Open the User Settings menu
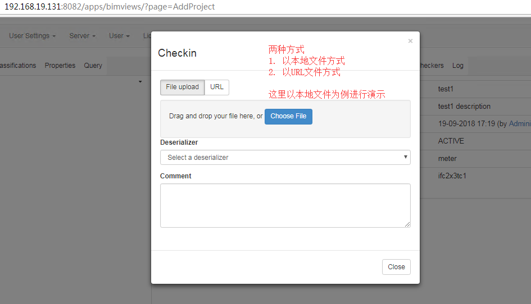Image resolution: width=531 pixels, height=304 pixels. tap(32, 36)
